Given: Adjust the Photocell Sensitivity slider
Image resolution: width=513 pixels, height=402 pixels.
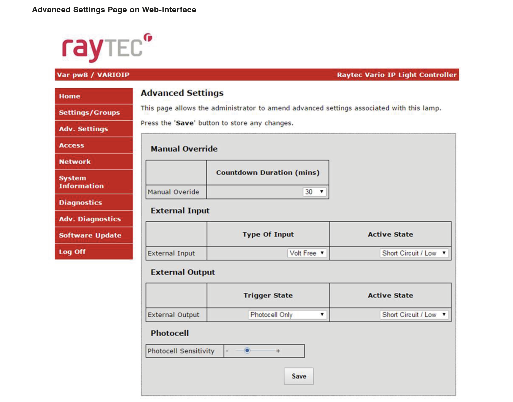Looking at the screenshot, I should coord(247,351).
